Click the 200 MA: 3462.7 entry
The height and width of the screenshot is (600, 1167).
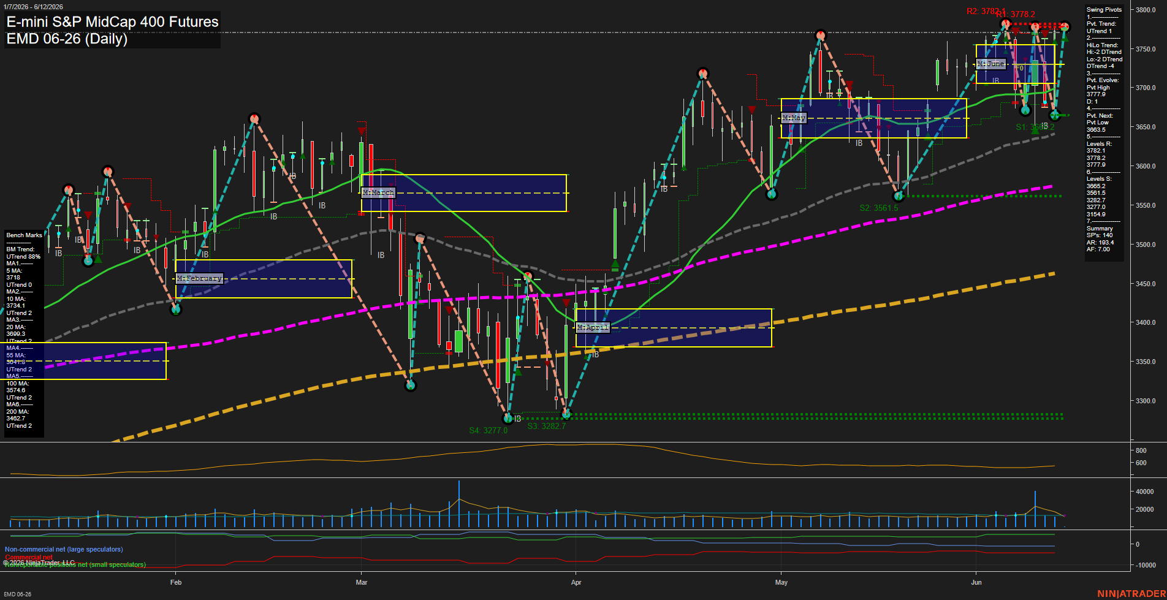point(18,415)
